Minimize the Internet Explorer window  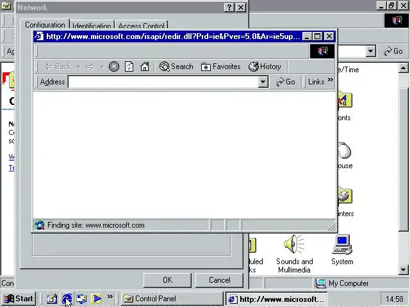coord(307,36)
